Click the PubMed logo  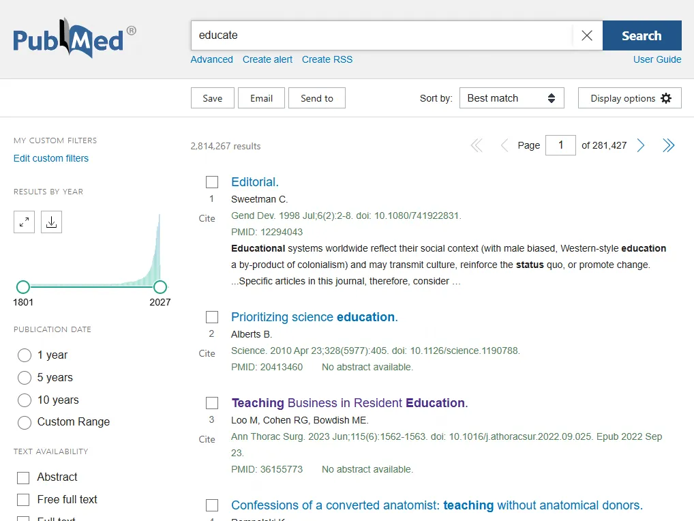[x=74, y=38]
